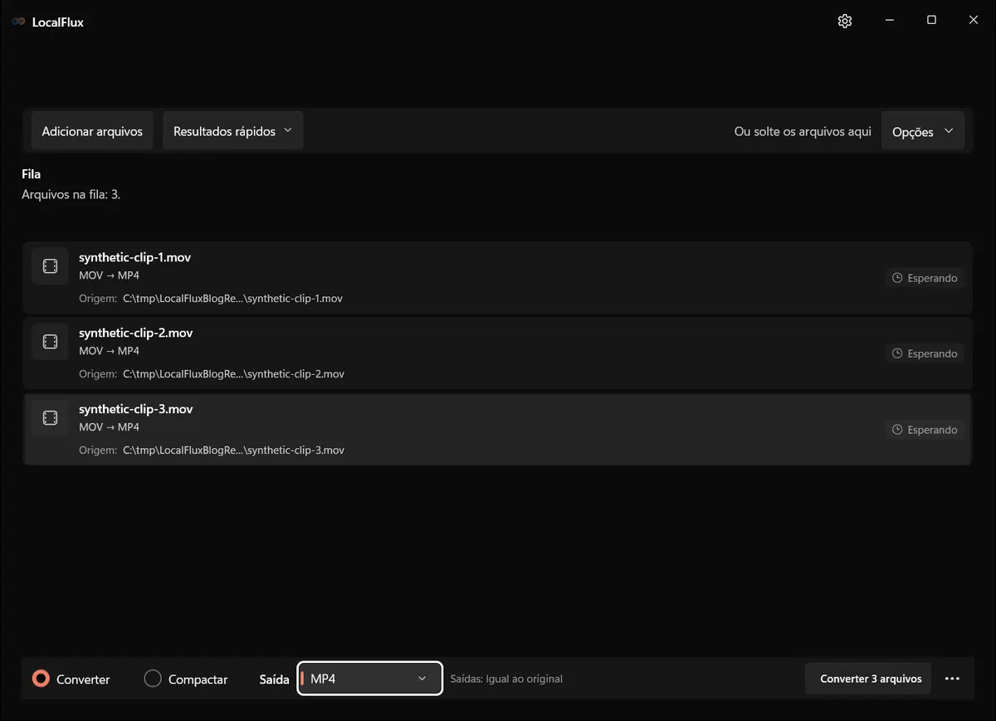Open the MP4 output format dropdown

point(370,679)
